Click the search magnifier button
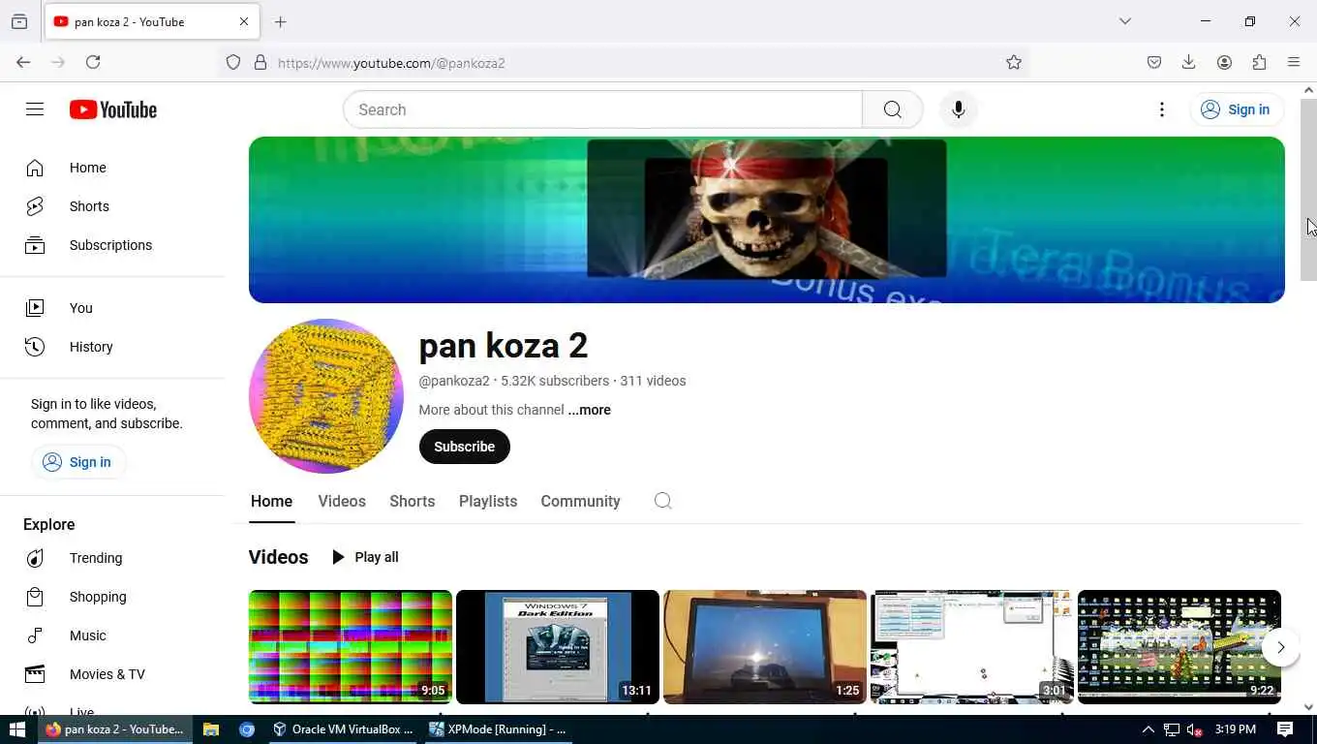 (x=893, y=109)
